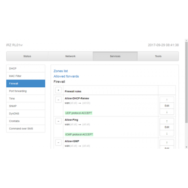Select DHCP in the sidebar
Viewport: 188px width, 188px height.
click(25, 69)
